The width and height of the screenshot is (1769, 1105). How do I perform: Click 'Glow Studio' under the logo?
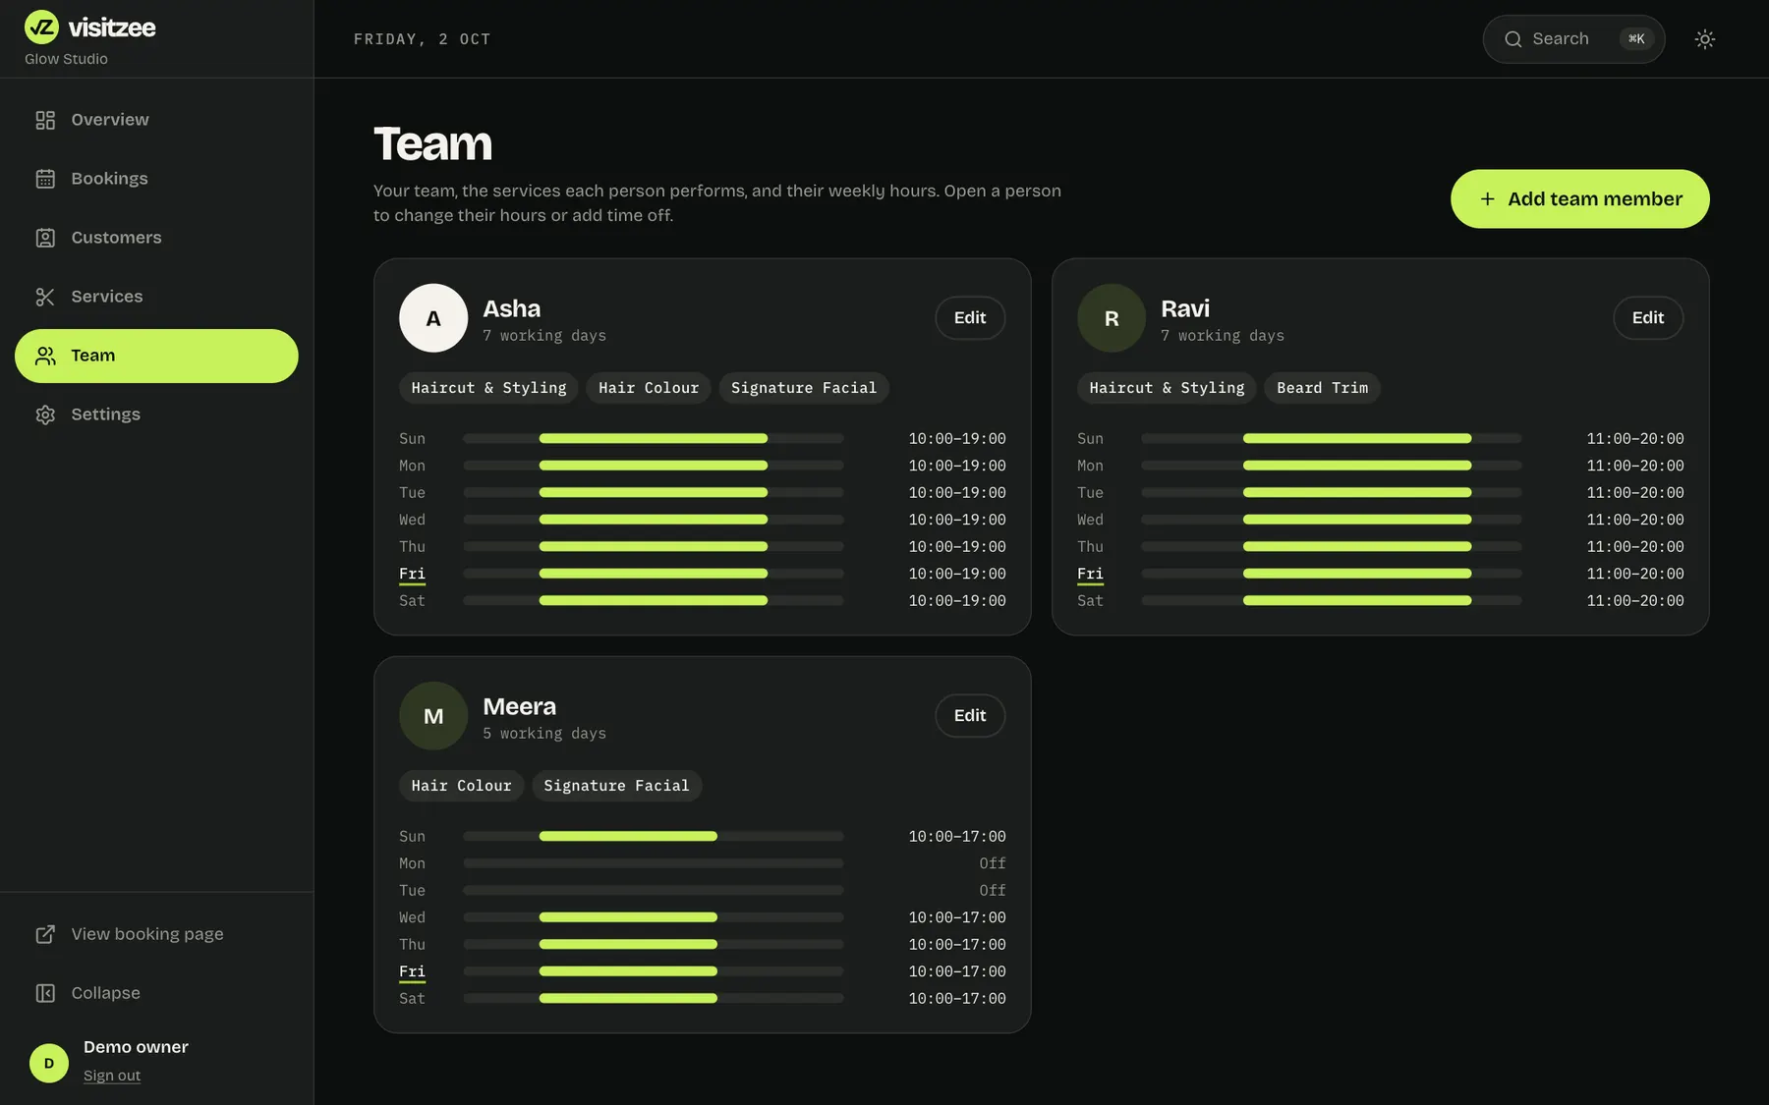(66, 59)
